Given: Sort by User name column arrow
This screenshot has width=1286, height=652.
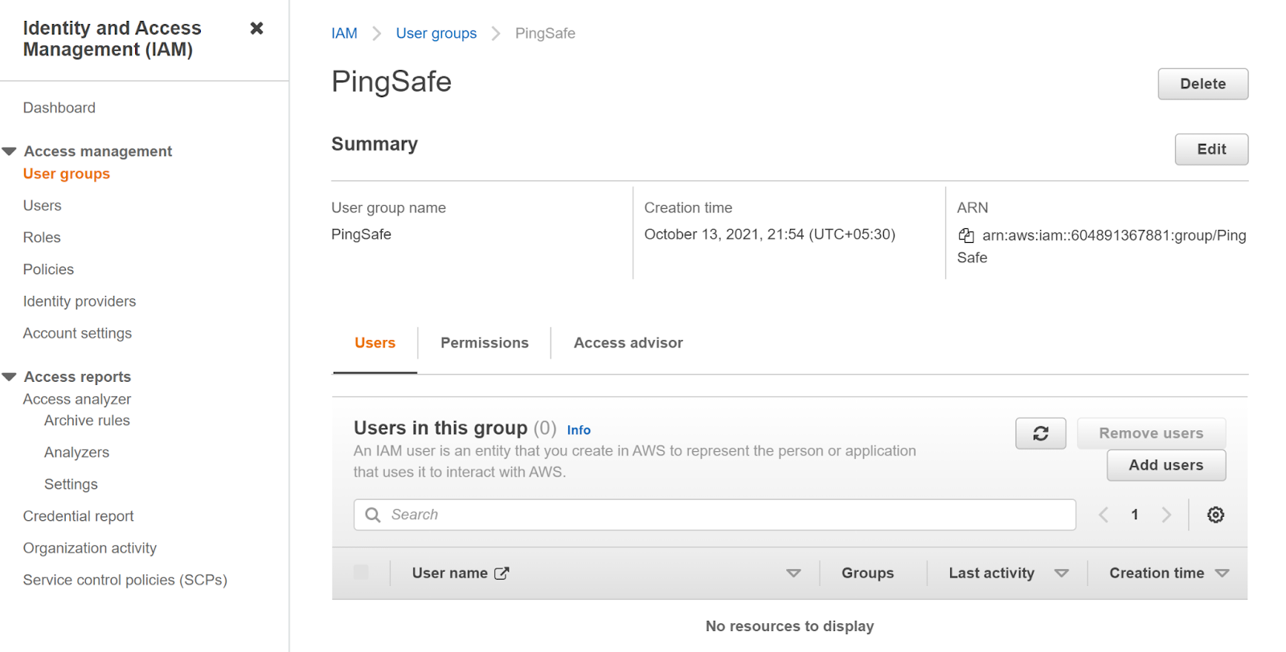Looking at the screenshot, I should pyautogui.click(x=793, y=573).
